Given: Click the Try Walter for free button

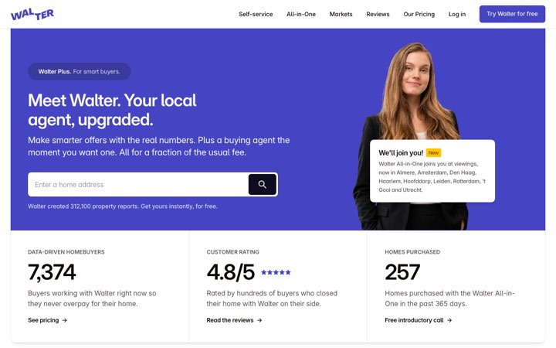Looking at the screenshot, I should [512, 14].
